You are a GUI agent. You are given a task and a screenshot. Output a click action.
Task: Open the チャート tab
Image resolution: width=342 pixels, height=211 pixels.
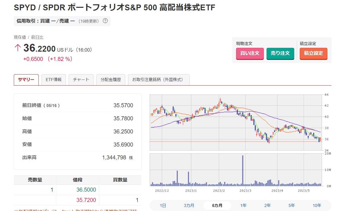[x=81, y=80]
